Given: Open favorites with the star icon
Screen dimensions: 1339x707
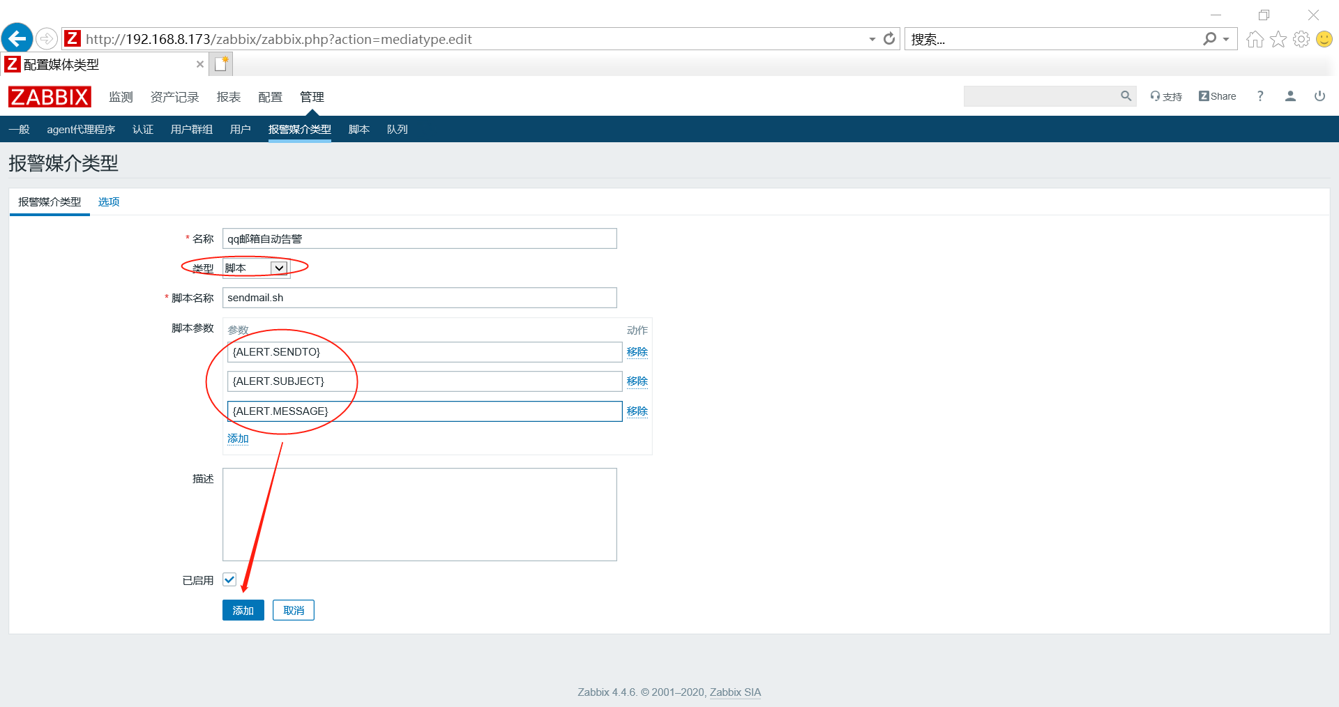Looking at the screenshot, I should (1278, 39).
